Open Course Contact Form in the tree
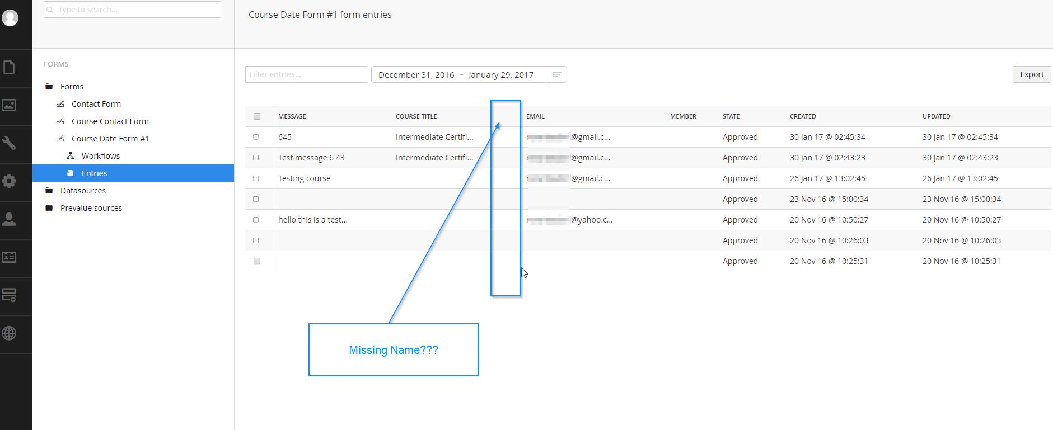Viewport: 1053px width, 430px height. point(110,121)
